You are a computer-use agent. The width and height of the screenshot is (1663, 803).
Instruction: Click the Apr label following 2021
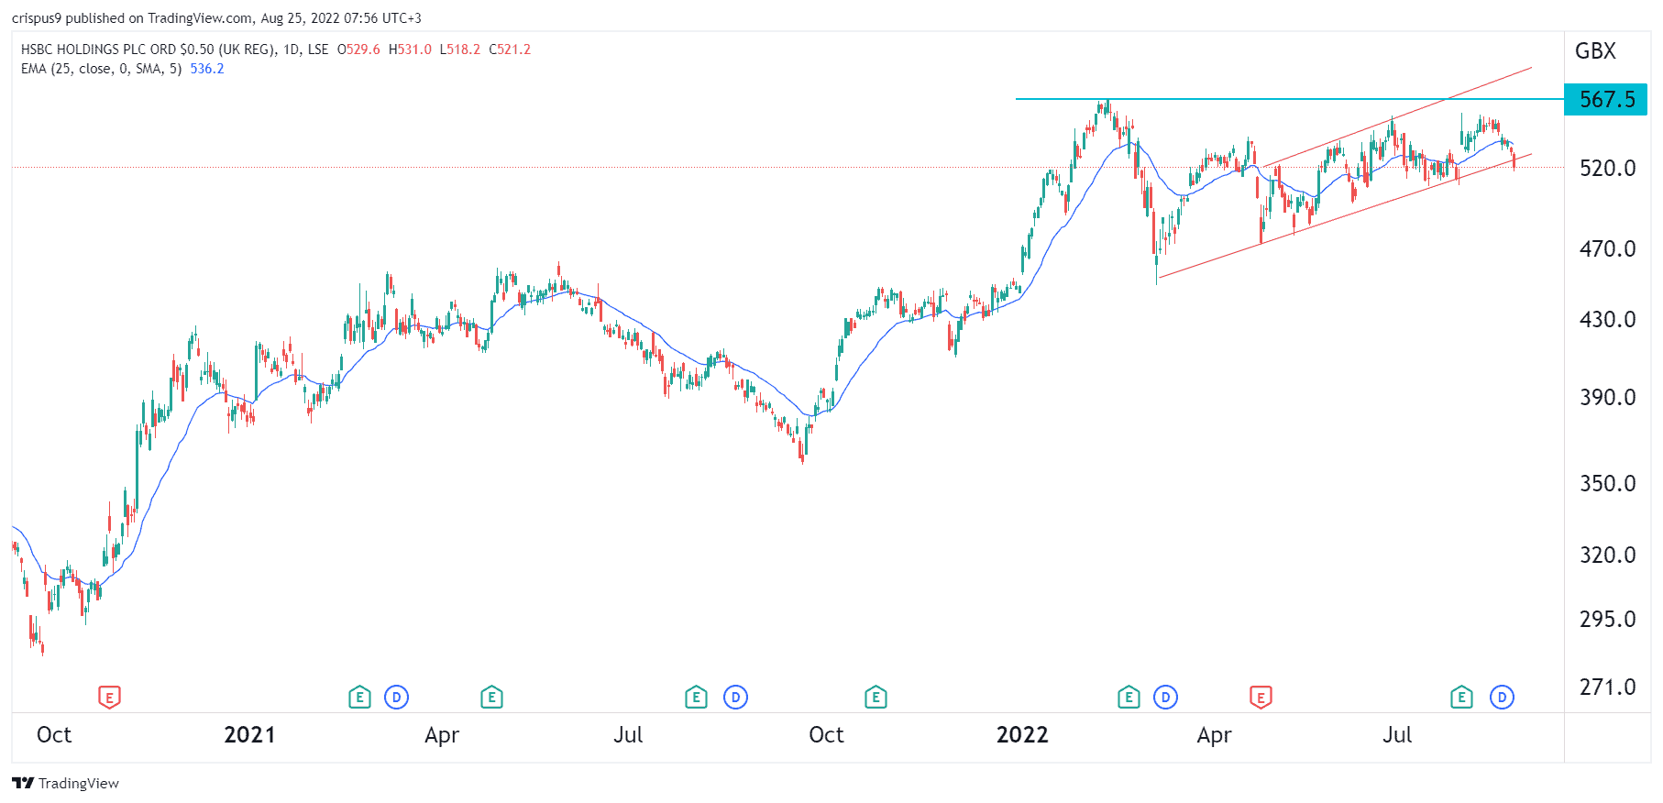[442, 735]
